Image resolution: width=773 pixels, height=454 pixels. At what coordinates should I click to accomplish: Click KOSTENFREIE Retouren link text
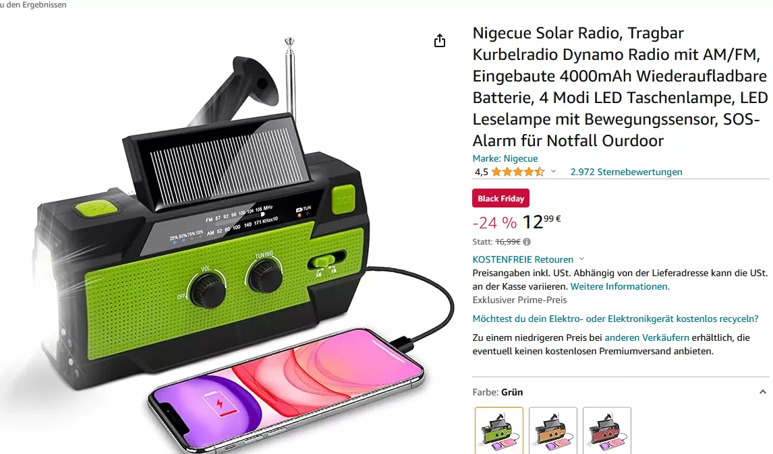523,259
